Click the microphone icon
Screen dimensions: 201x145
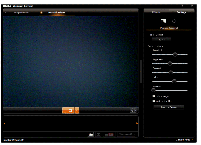(x=132, y=110)
